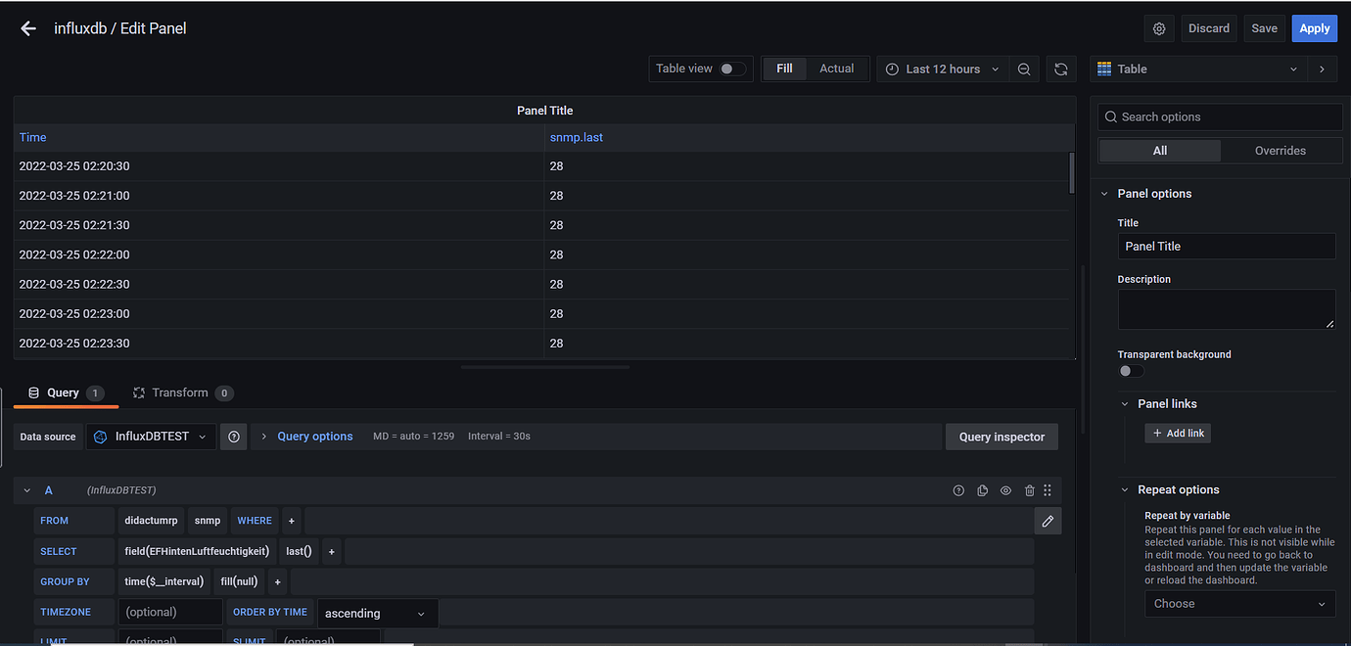Viewport: 1351px width, 646px height.
Task: Hide query A using the eye icon
Action: point(1005,489)
